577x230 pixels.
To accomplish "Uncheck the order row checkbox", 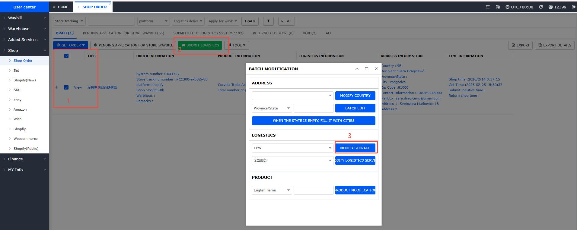I will (66, 87).
